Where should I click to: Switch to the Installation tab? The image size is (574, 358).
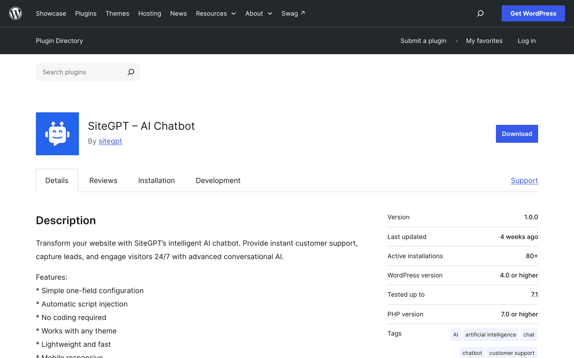pos(156,180)
